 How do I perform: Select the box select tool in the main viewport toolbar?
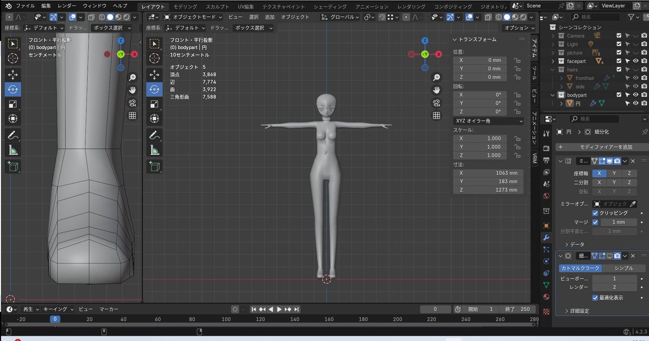tap(154, 44)
